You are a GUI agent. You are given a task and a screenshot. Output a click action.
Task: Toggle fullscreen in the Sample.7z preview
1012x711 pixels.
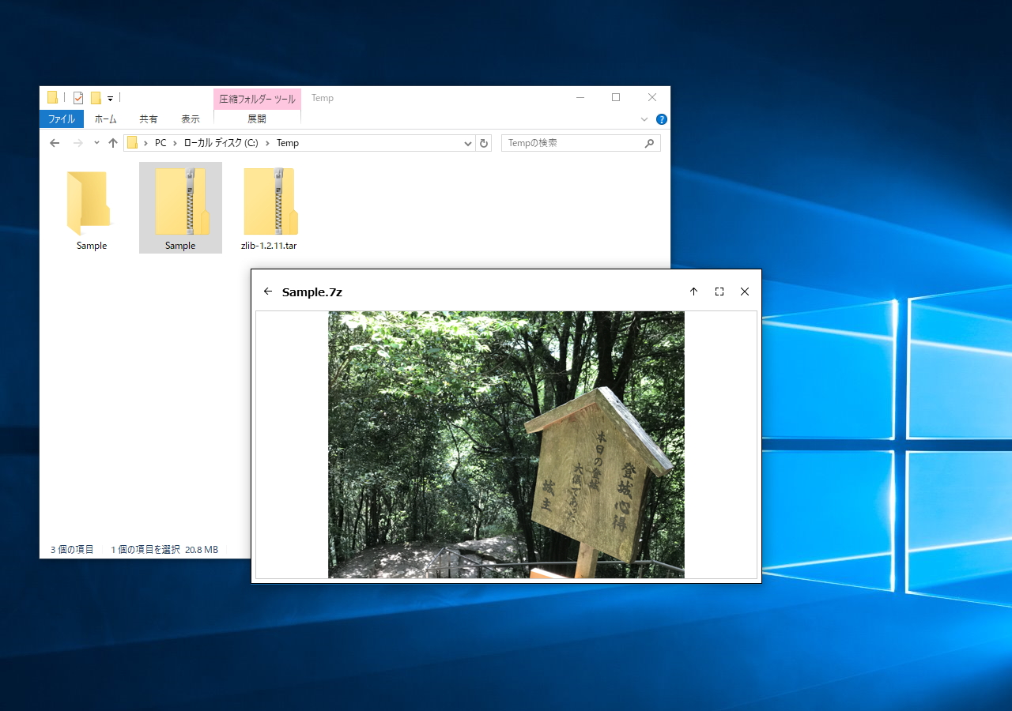coord(719,292)
